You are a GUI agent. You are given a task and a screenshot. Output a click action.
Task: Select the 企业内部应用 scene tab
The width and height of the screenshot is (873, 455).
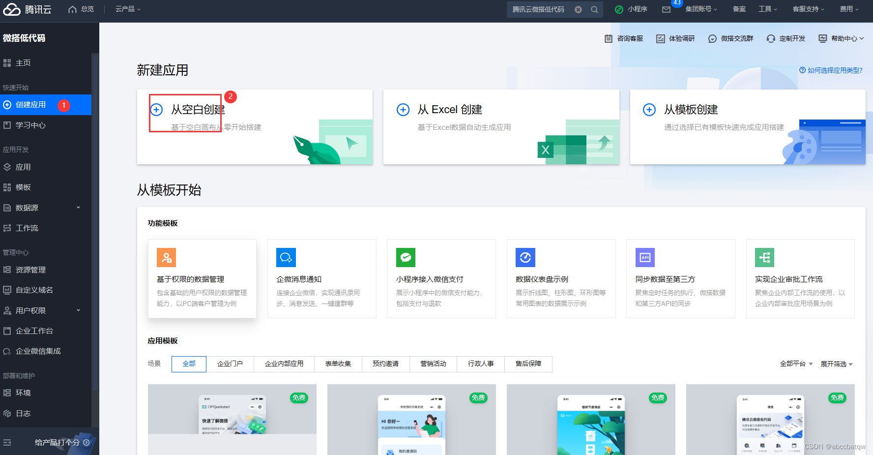[284, 364]
